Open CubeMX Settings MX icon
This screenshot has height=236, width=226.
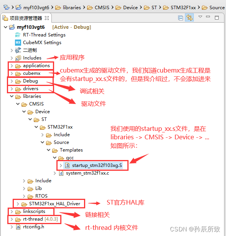pyautogui.click(x=18, y=43)
